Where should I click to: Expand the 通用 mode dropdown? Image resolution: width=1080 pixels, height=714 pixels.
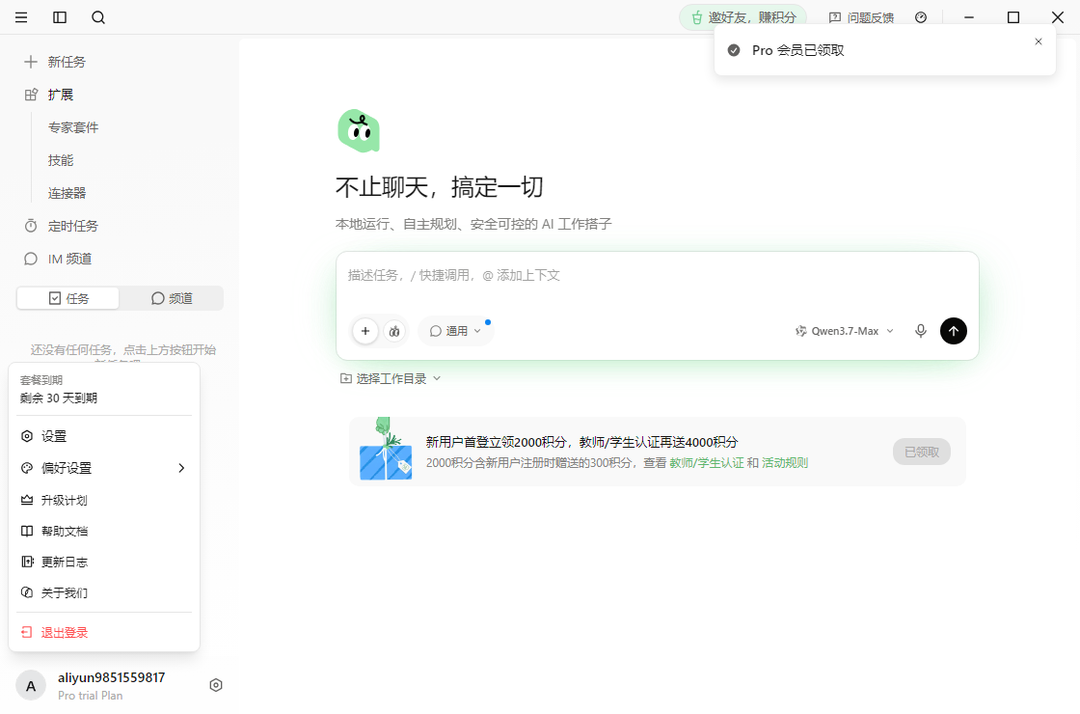pyautogui.click(x=455, y=331)
